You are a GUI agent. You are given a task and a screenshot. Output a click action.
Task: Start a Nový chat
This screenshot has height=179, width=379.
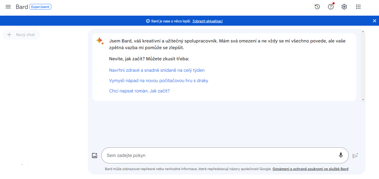pos(22,35)
